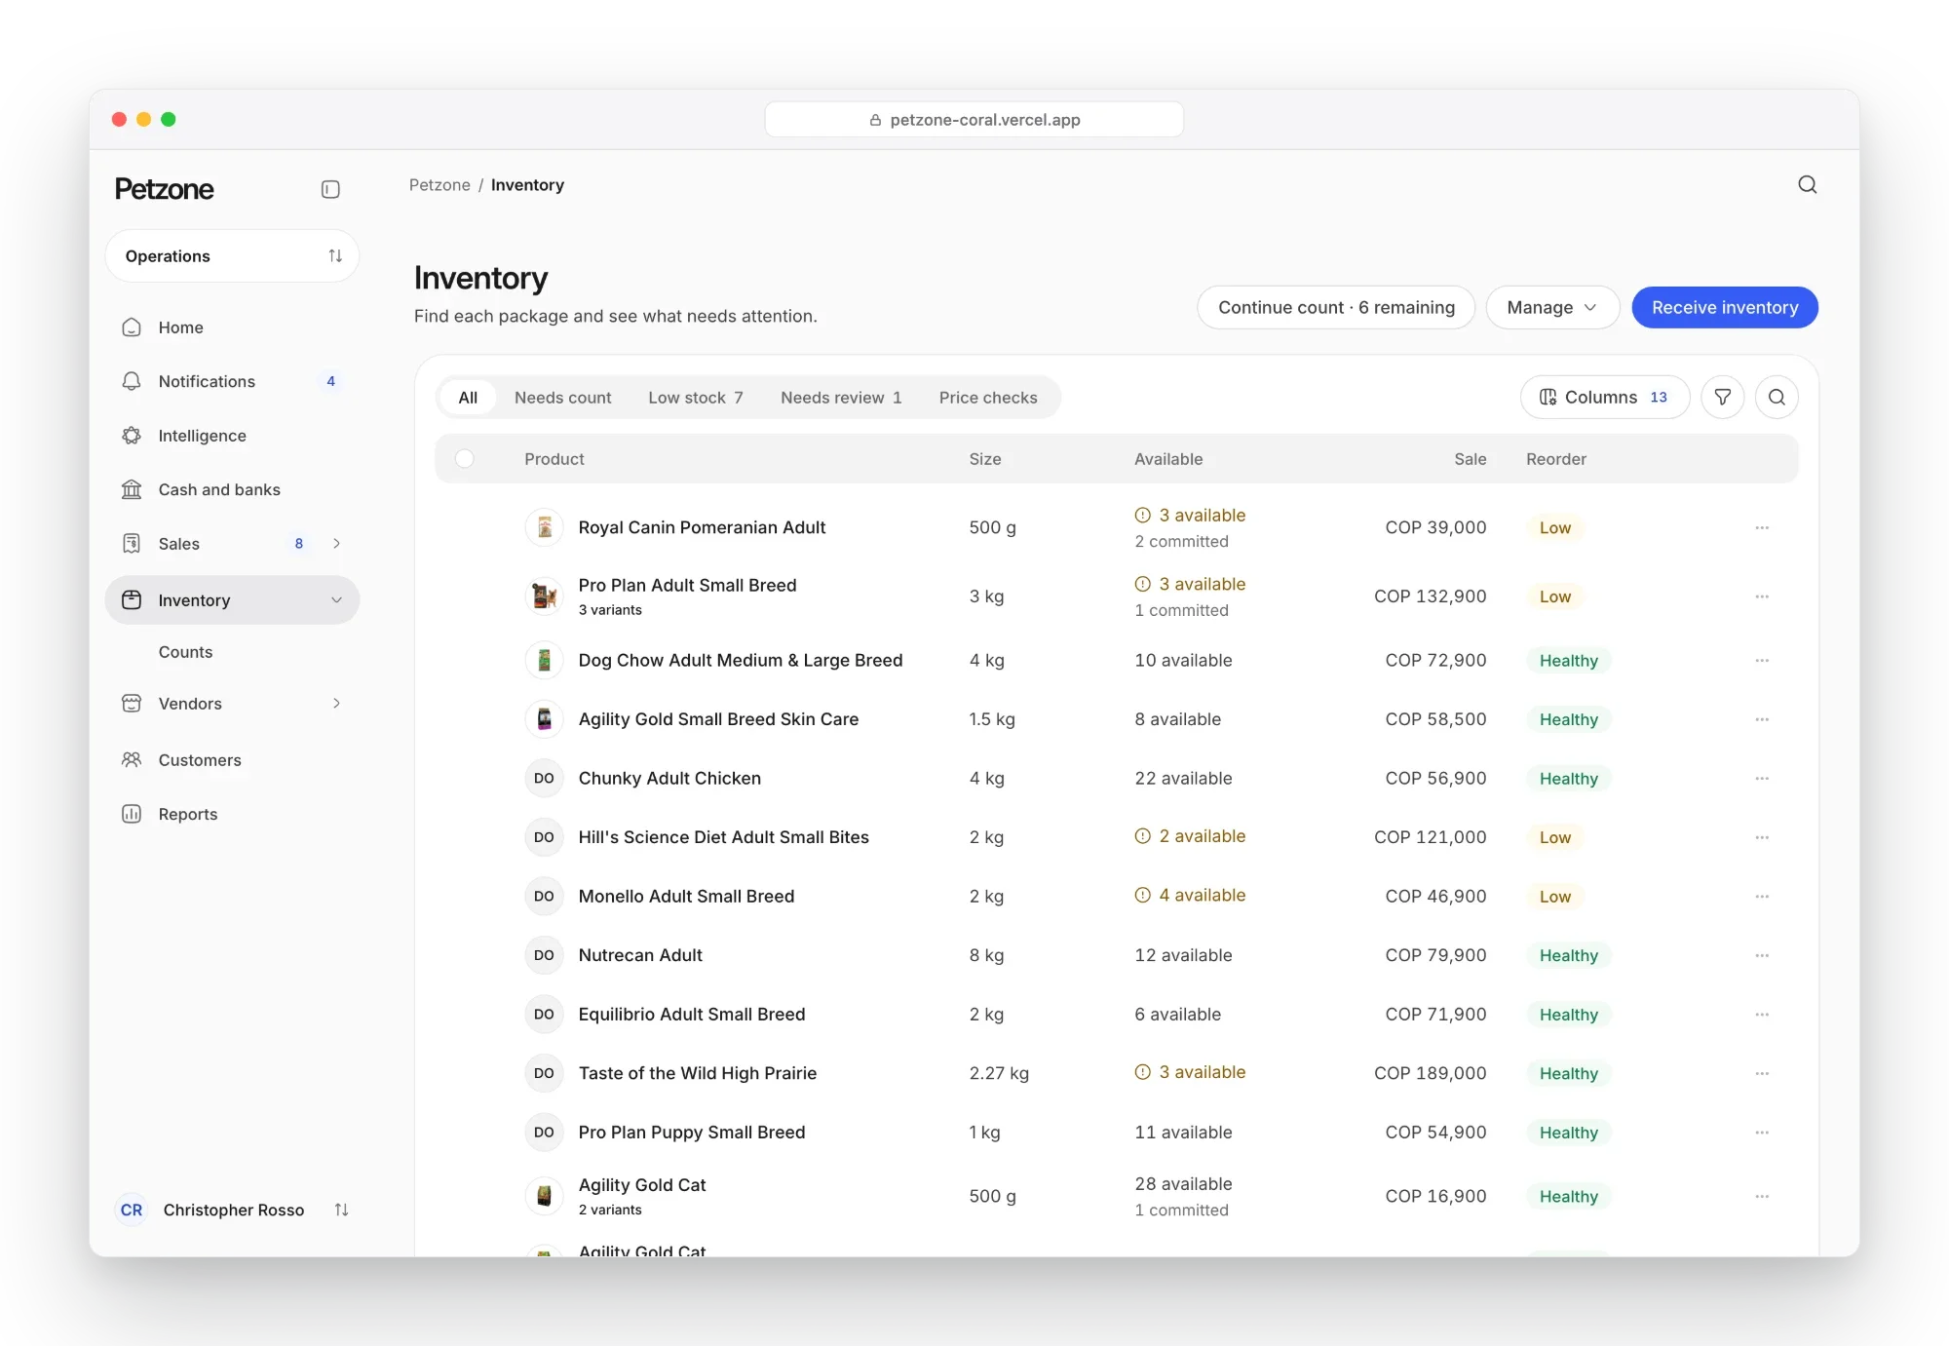This screenshot has height=1346, width=1949.
Task: Click the Notifications bell icon
Action: click(x=132, y=381)
